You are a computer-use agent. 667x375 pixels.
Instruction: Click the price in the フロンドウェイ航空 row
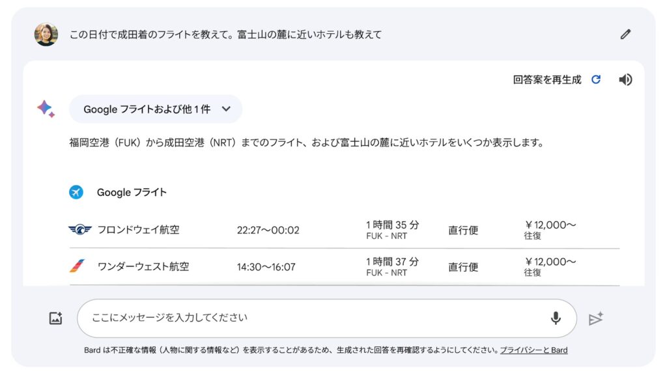(550, 225)
